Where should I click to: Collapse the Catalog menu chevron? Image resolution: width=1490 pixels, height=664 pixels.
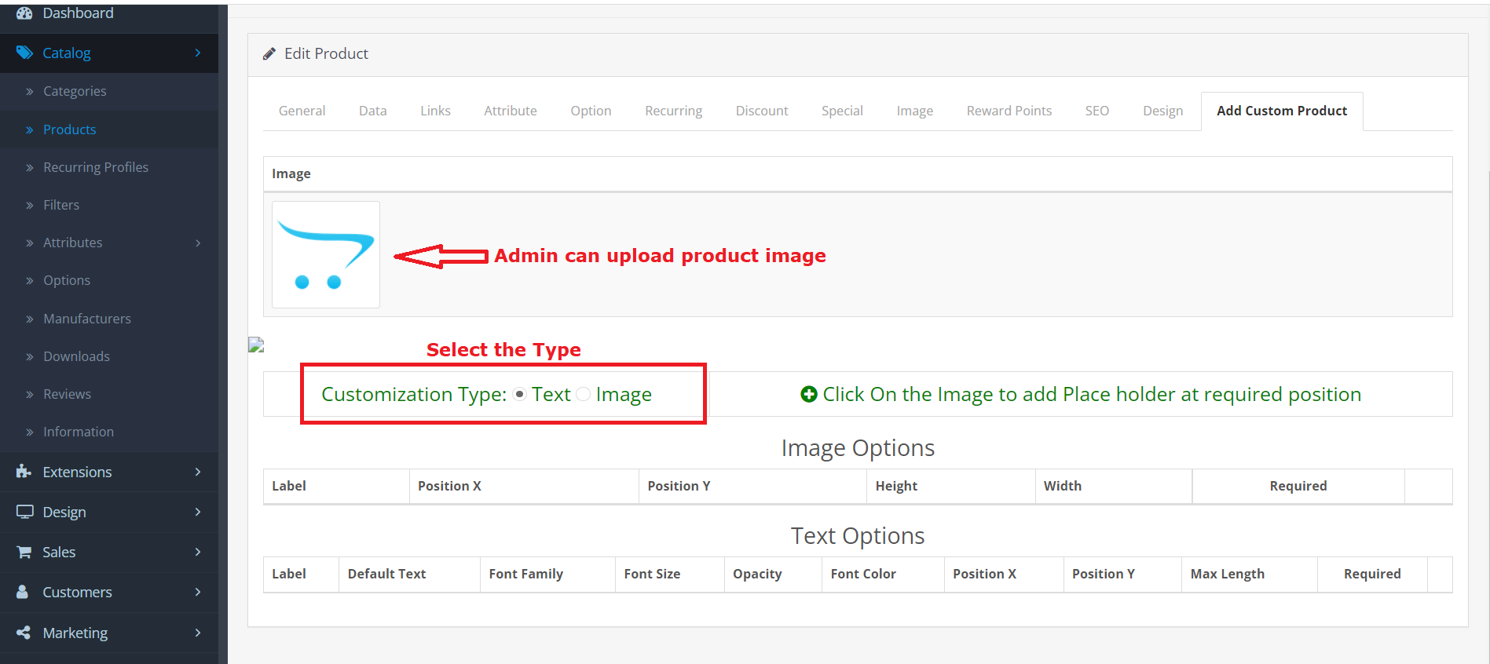198,53
